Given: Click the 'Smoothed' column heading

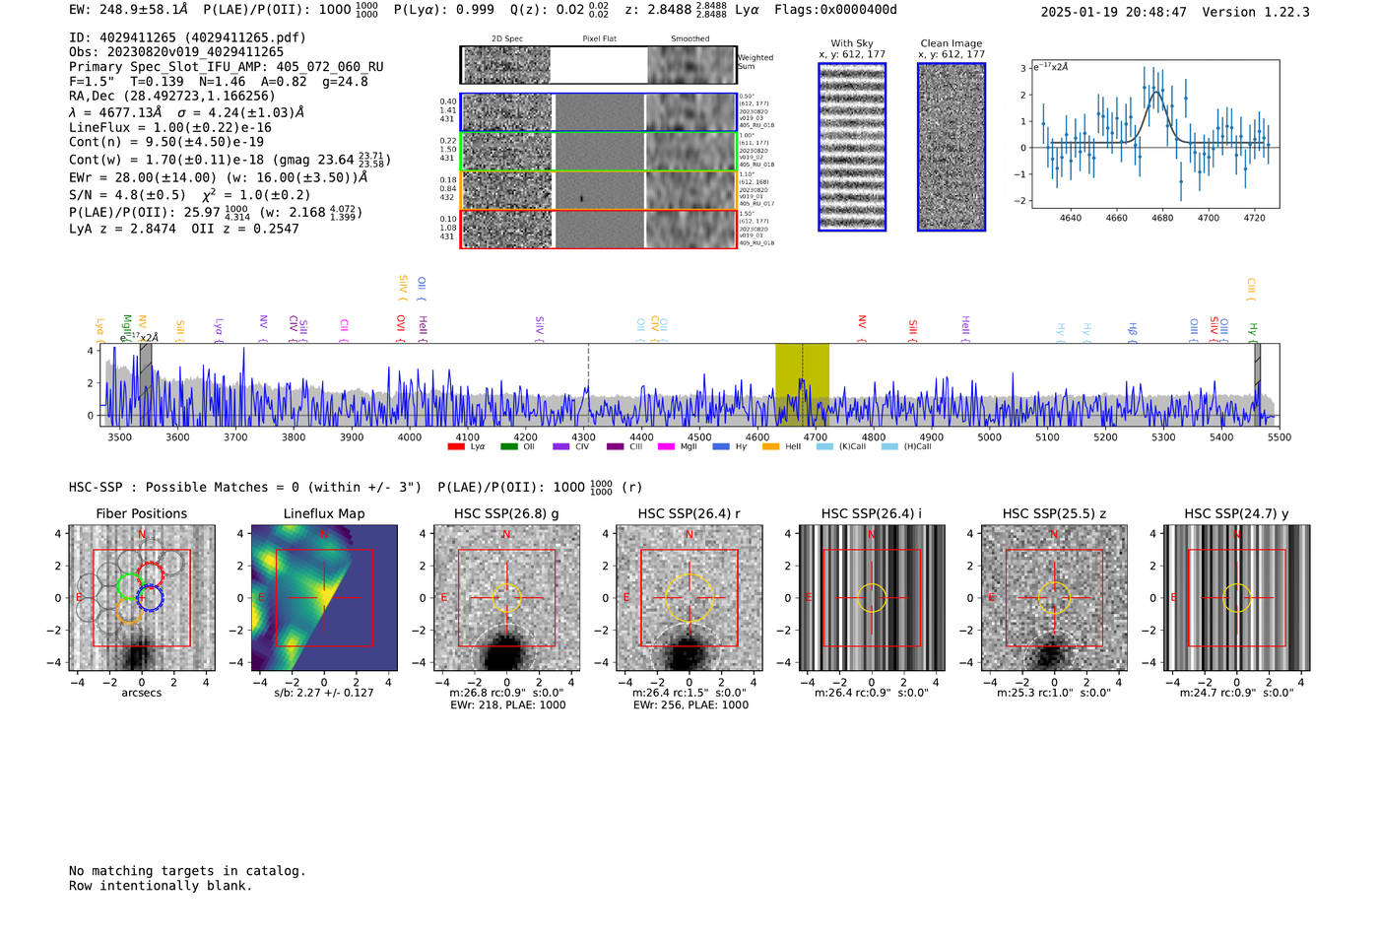Looking at the screenshot, I should click(x=690, y=39).
